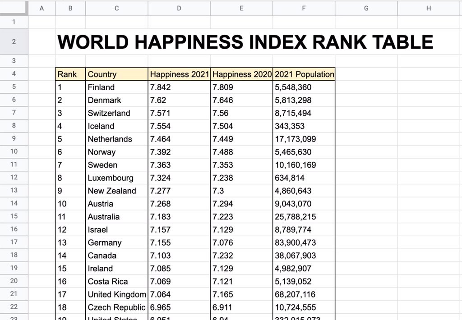Click Austria's 2021 score 7.268
The image size is (462, 320).
click(x=179, y=204)
